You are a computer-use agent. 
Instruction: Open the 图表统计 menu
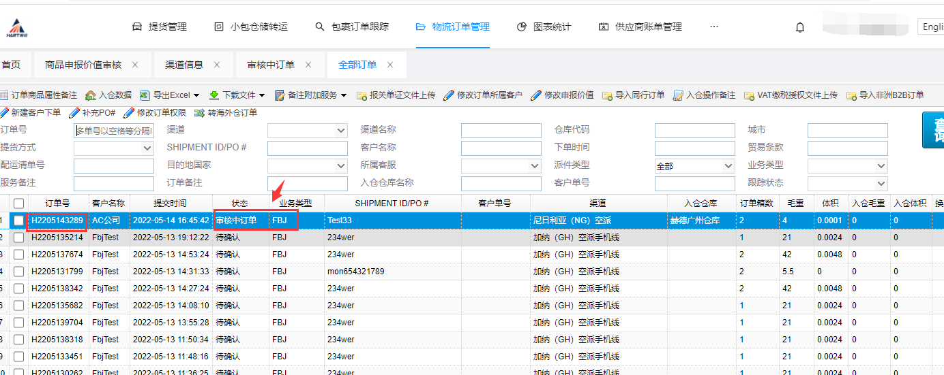point(544,27)
